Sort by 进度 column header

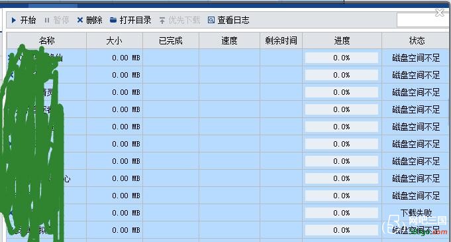(342, 40)
